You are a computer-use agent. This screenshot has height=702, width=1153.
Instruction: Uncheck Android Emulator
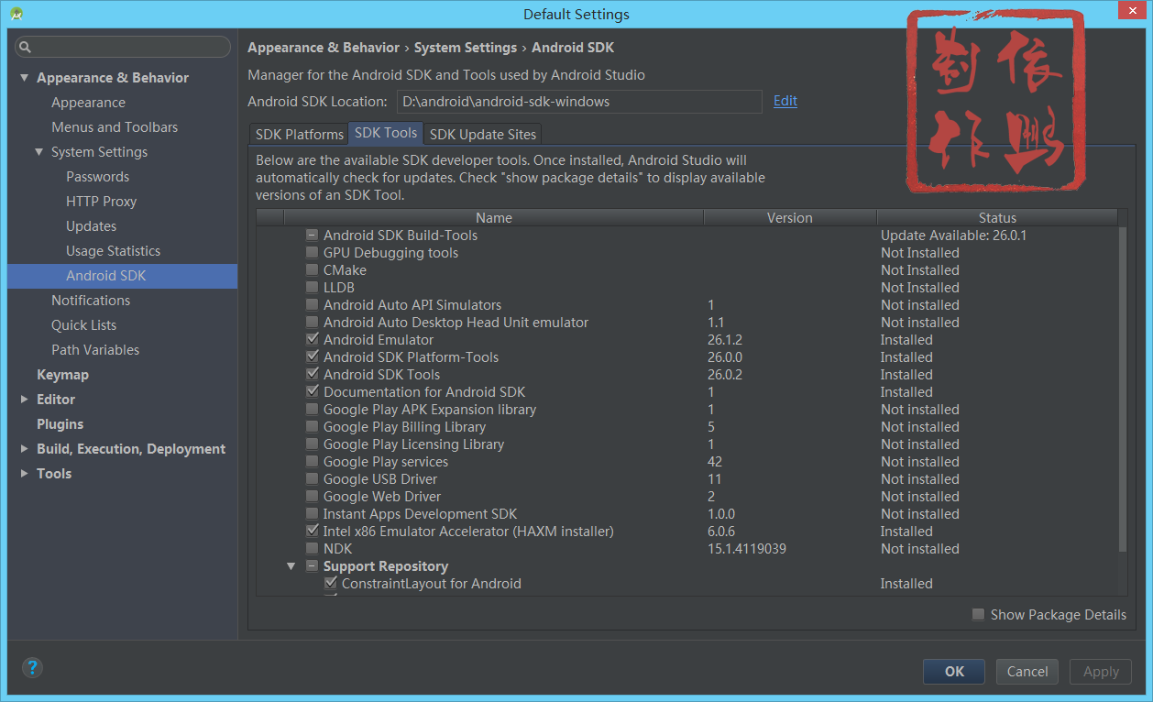click(x=313, y=340)
